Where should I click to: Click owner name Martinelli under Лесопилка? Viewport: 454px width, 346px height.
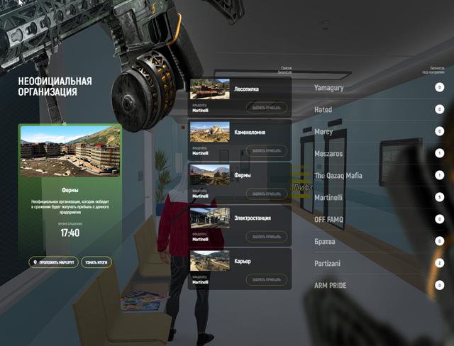(200, 111)
